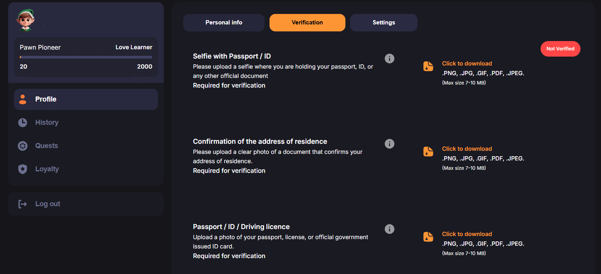Click the passport upload file icon
The height and width of the screenshot is (274, 601).
(x=428, y=237)
